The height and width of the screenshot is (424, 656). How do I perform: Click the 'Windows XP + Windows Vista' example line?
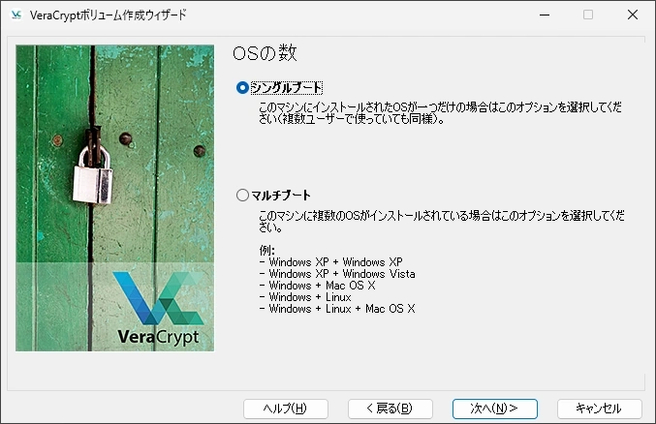(337, 274)
